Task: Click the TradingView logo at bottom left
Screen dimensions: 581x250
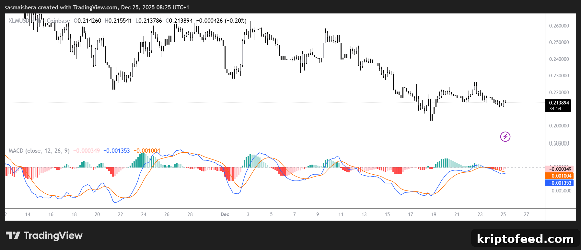Action: [44, 235]
